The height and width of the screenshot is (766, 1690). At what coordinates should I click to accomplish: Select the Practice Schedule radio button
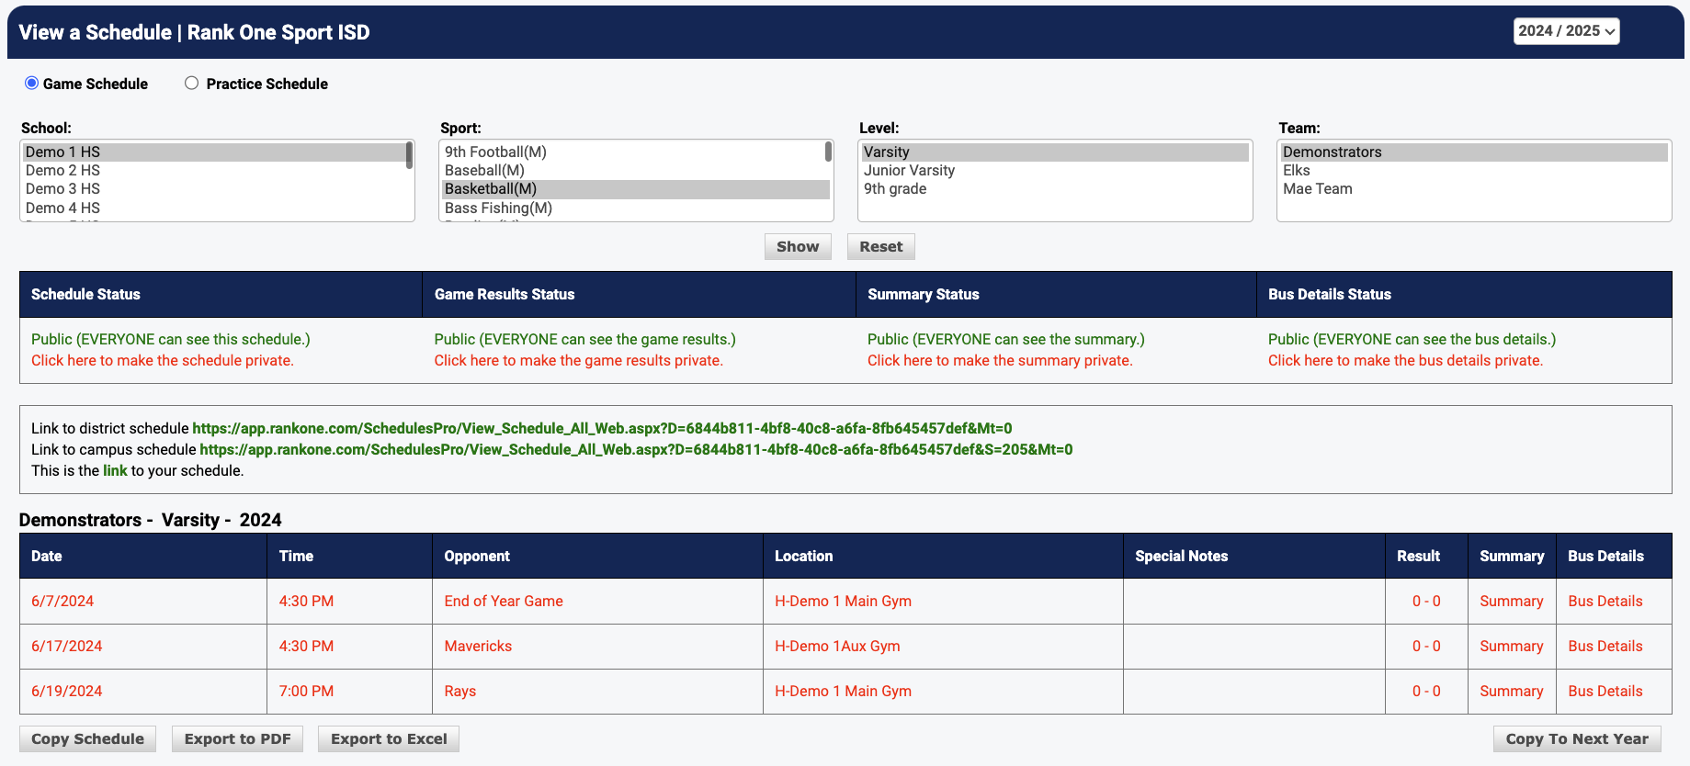coord(191,83)
